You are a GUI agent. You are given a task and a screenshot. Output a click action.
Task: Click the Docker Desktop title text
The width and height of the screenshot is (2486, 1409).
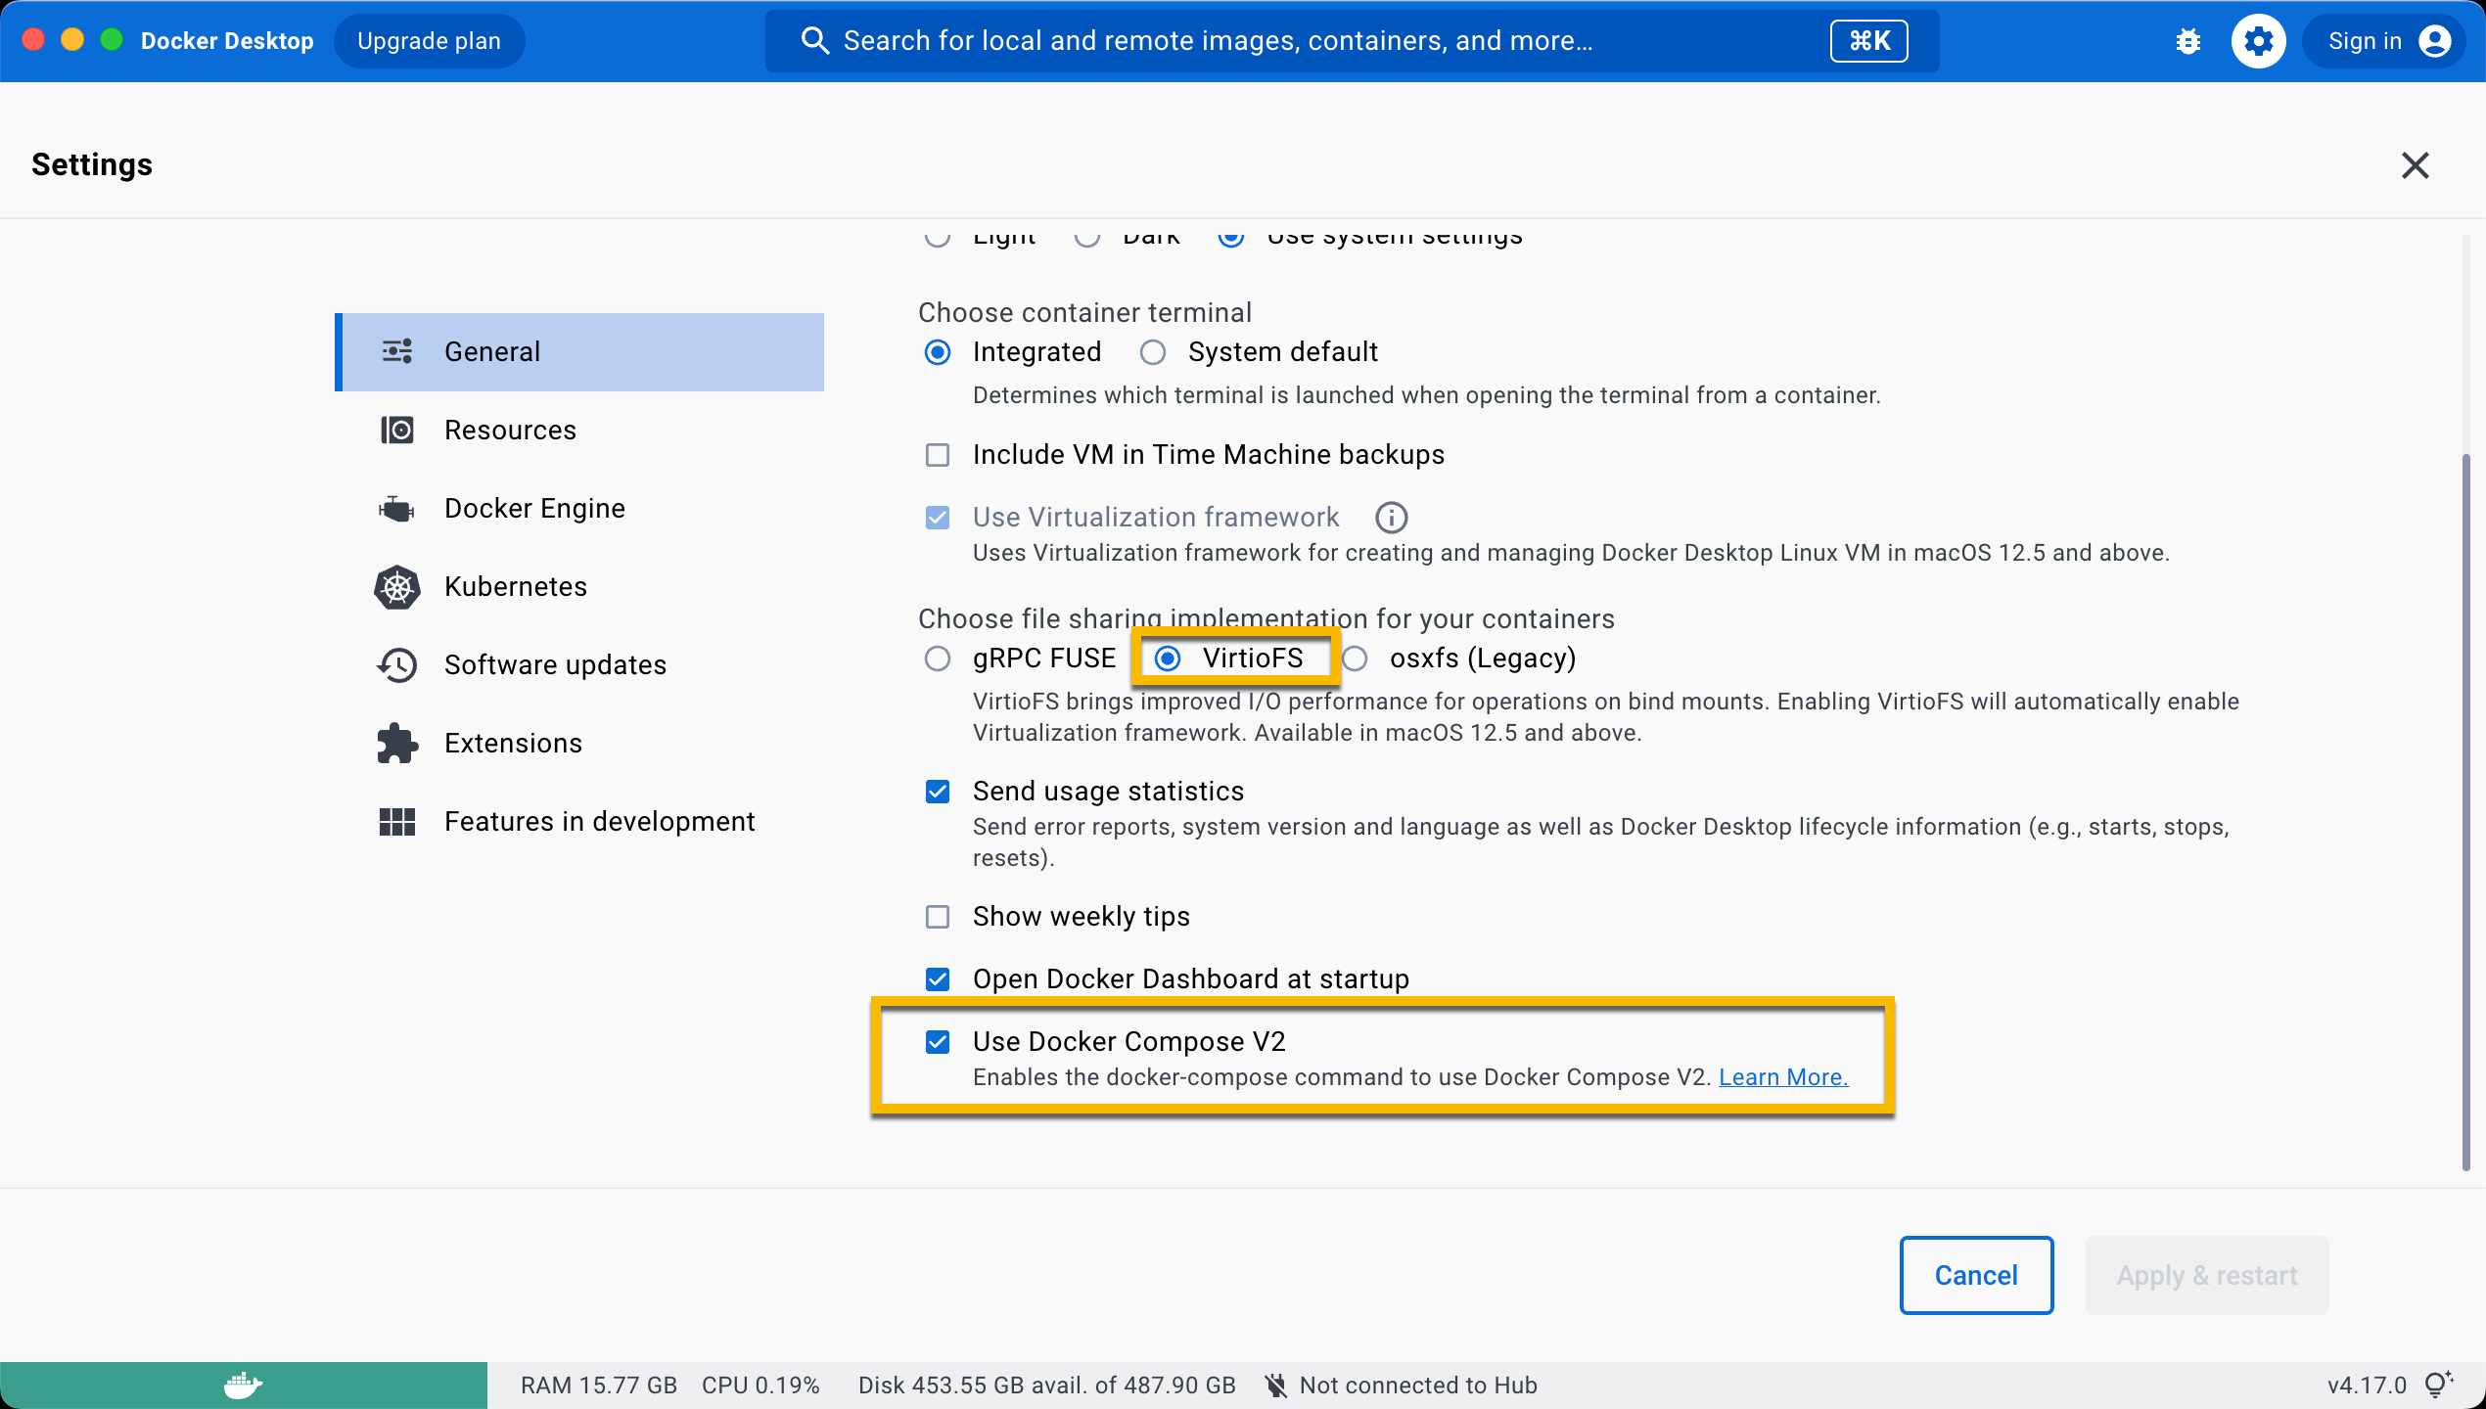click(x=227, y=41)
